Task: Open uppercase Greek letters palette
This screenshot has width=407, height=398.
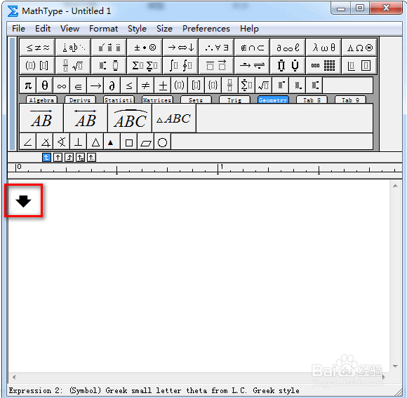Action: [359, 48]
